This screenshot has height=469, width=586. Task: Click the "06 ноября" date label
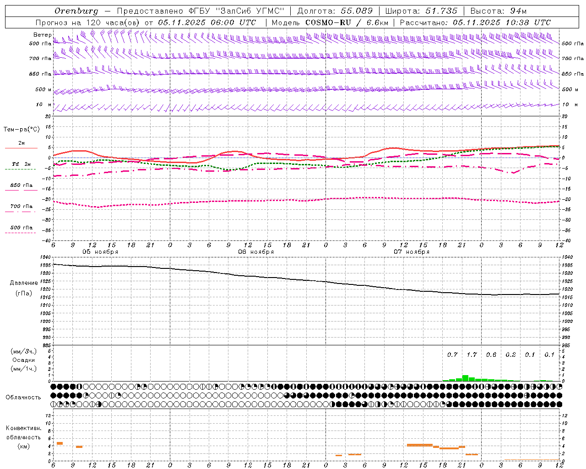click(256, 252)
